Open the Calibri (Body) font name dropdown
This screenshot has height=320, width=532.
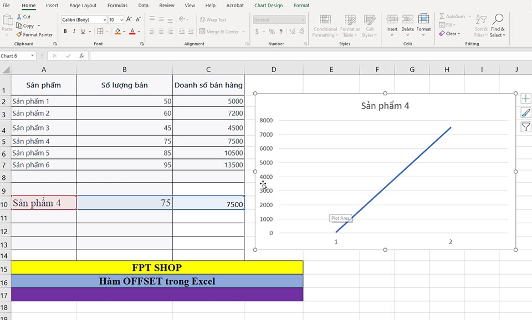[x=105, y=20]
